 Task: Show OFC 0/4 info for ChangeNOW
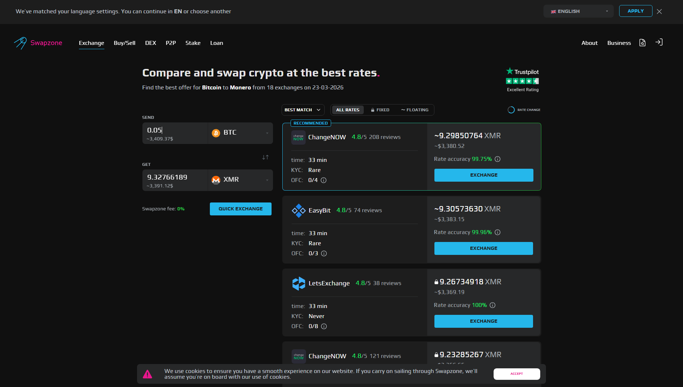pos(324,180)
